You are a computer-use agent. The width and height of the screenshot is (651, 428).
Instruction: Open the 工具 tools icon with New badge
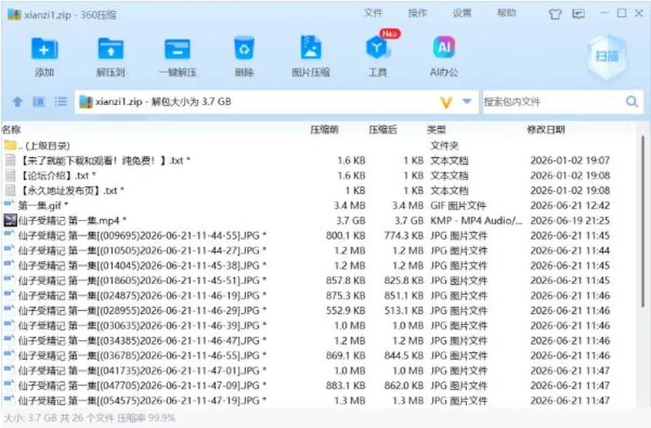[378, 47]
